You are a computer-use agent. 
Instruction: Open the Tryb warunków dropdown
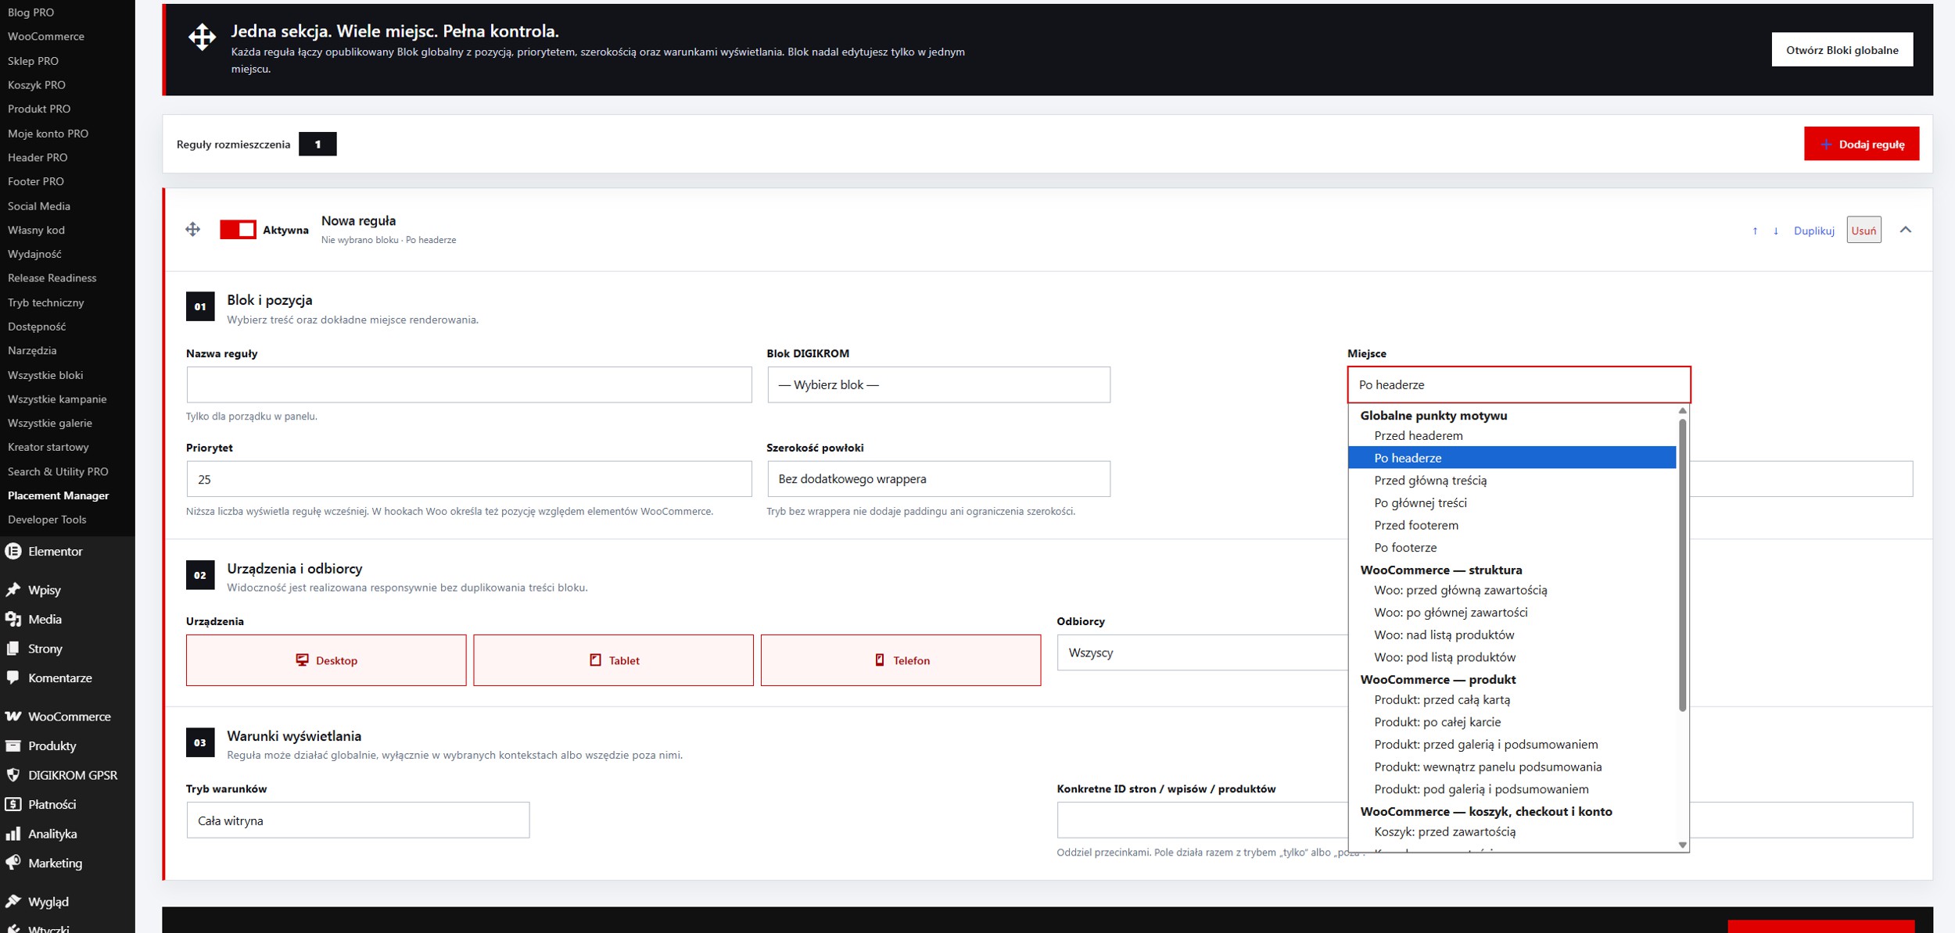point(358,820)
